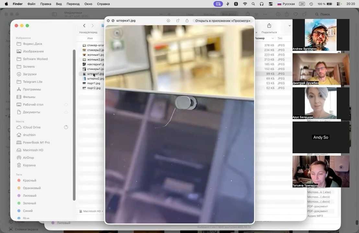The image size is (359, 233).
Task: Open Time Machine menu bar icon
Action: 311,4
